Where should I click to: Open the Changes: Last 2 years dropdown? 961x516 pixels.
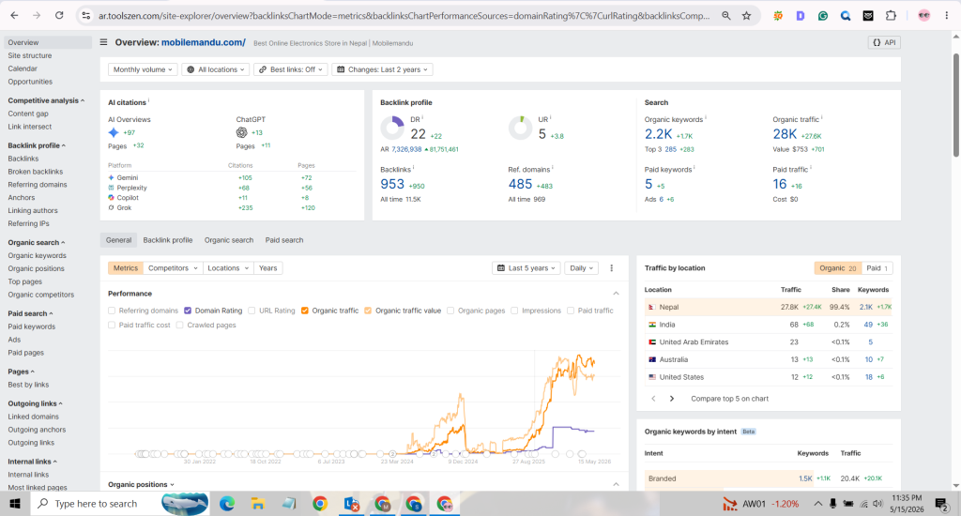point(383,69)
